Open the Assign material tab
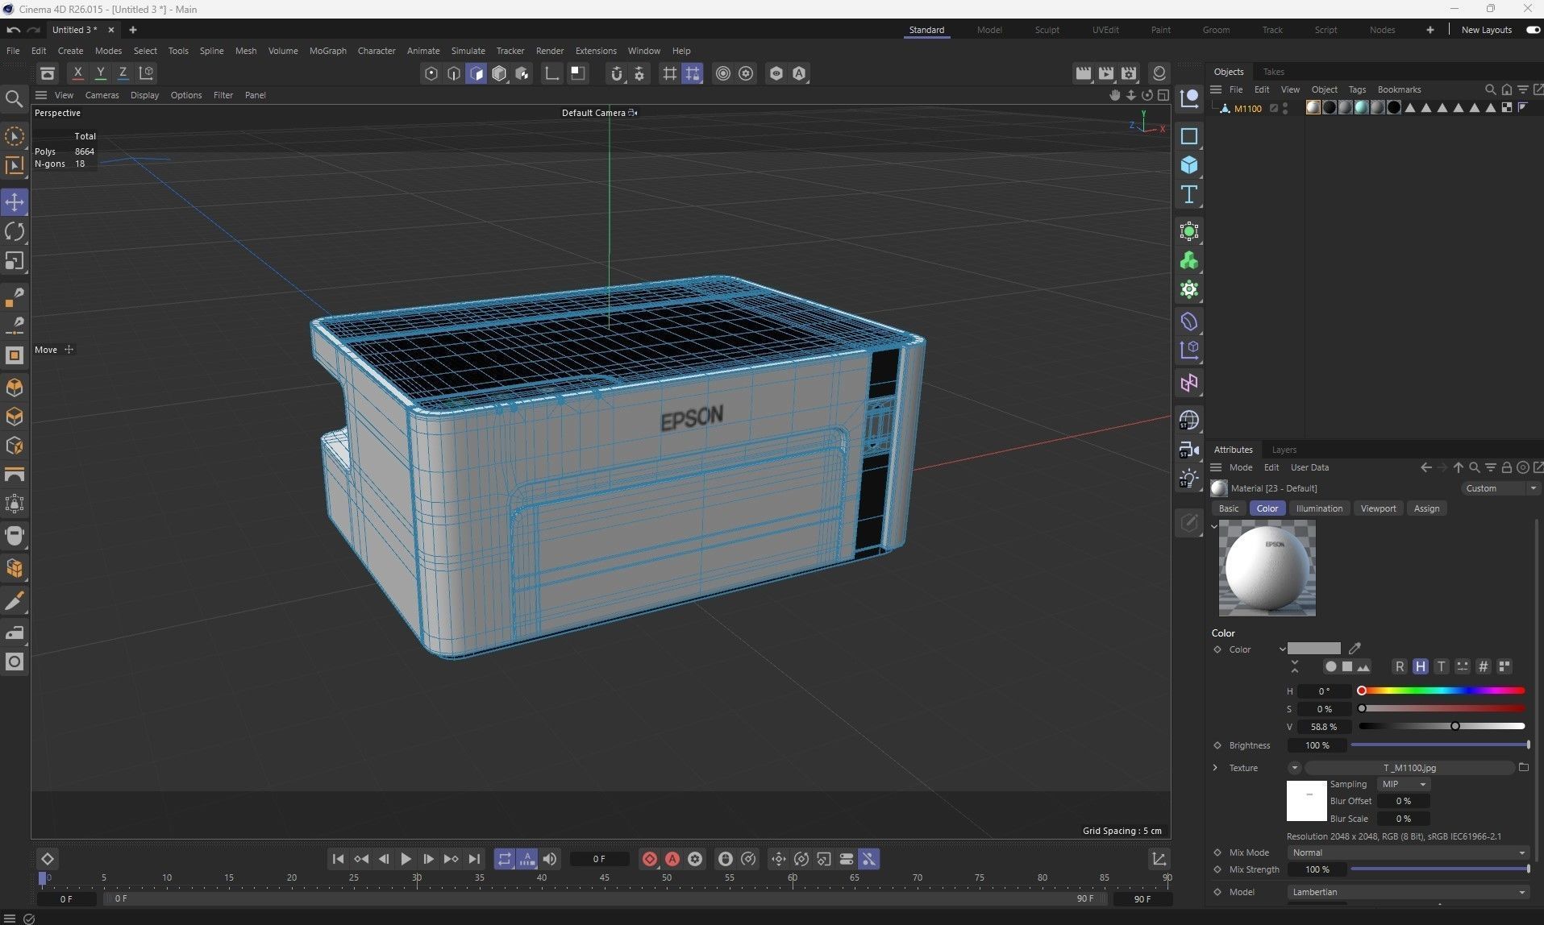Viewport: 1544px width, 925px height. (x=1426, y=508)
